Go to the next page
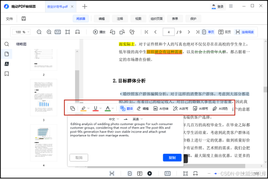Screen dimensions: 268x179 coord(189,32)
